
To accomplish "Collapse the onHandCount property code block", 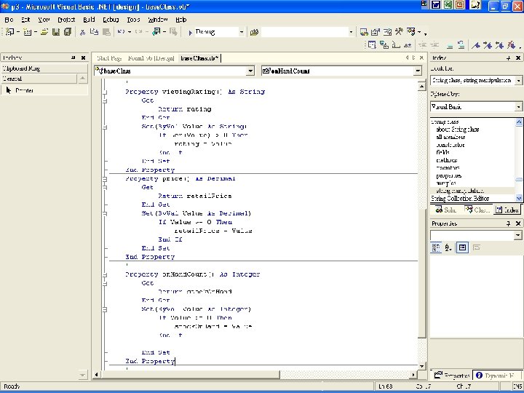I will (105, 274).
